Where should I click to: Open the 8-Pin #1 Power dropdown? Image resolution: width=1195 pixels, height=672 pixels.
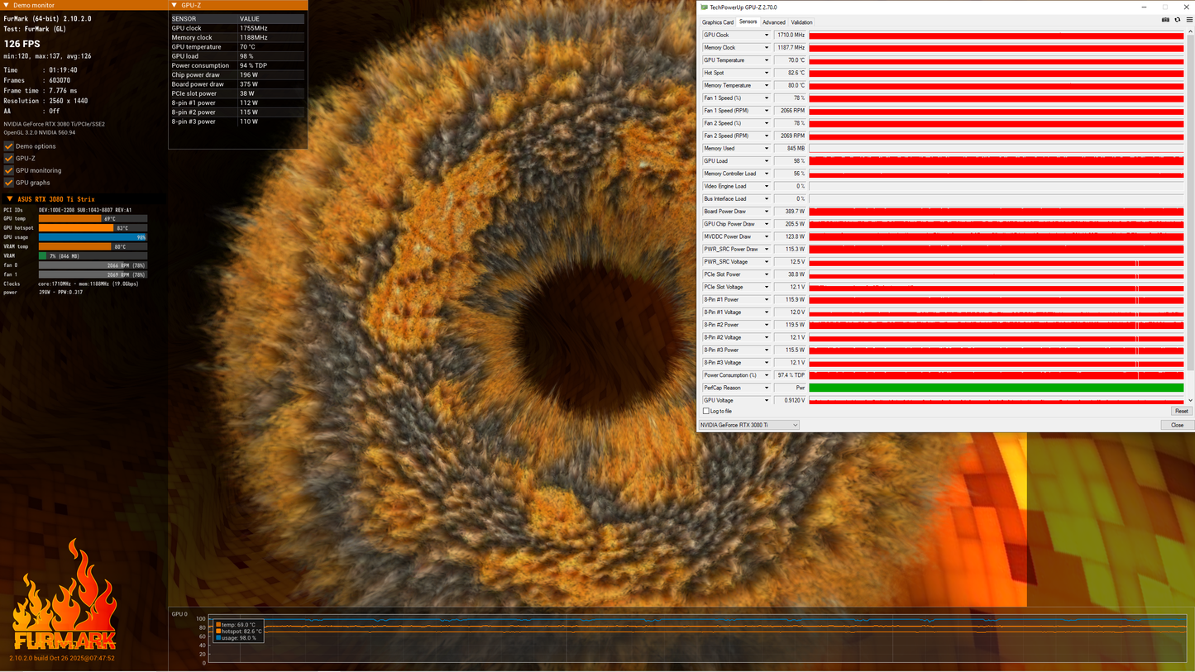click(767, 300)
